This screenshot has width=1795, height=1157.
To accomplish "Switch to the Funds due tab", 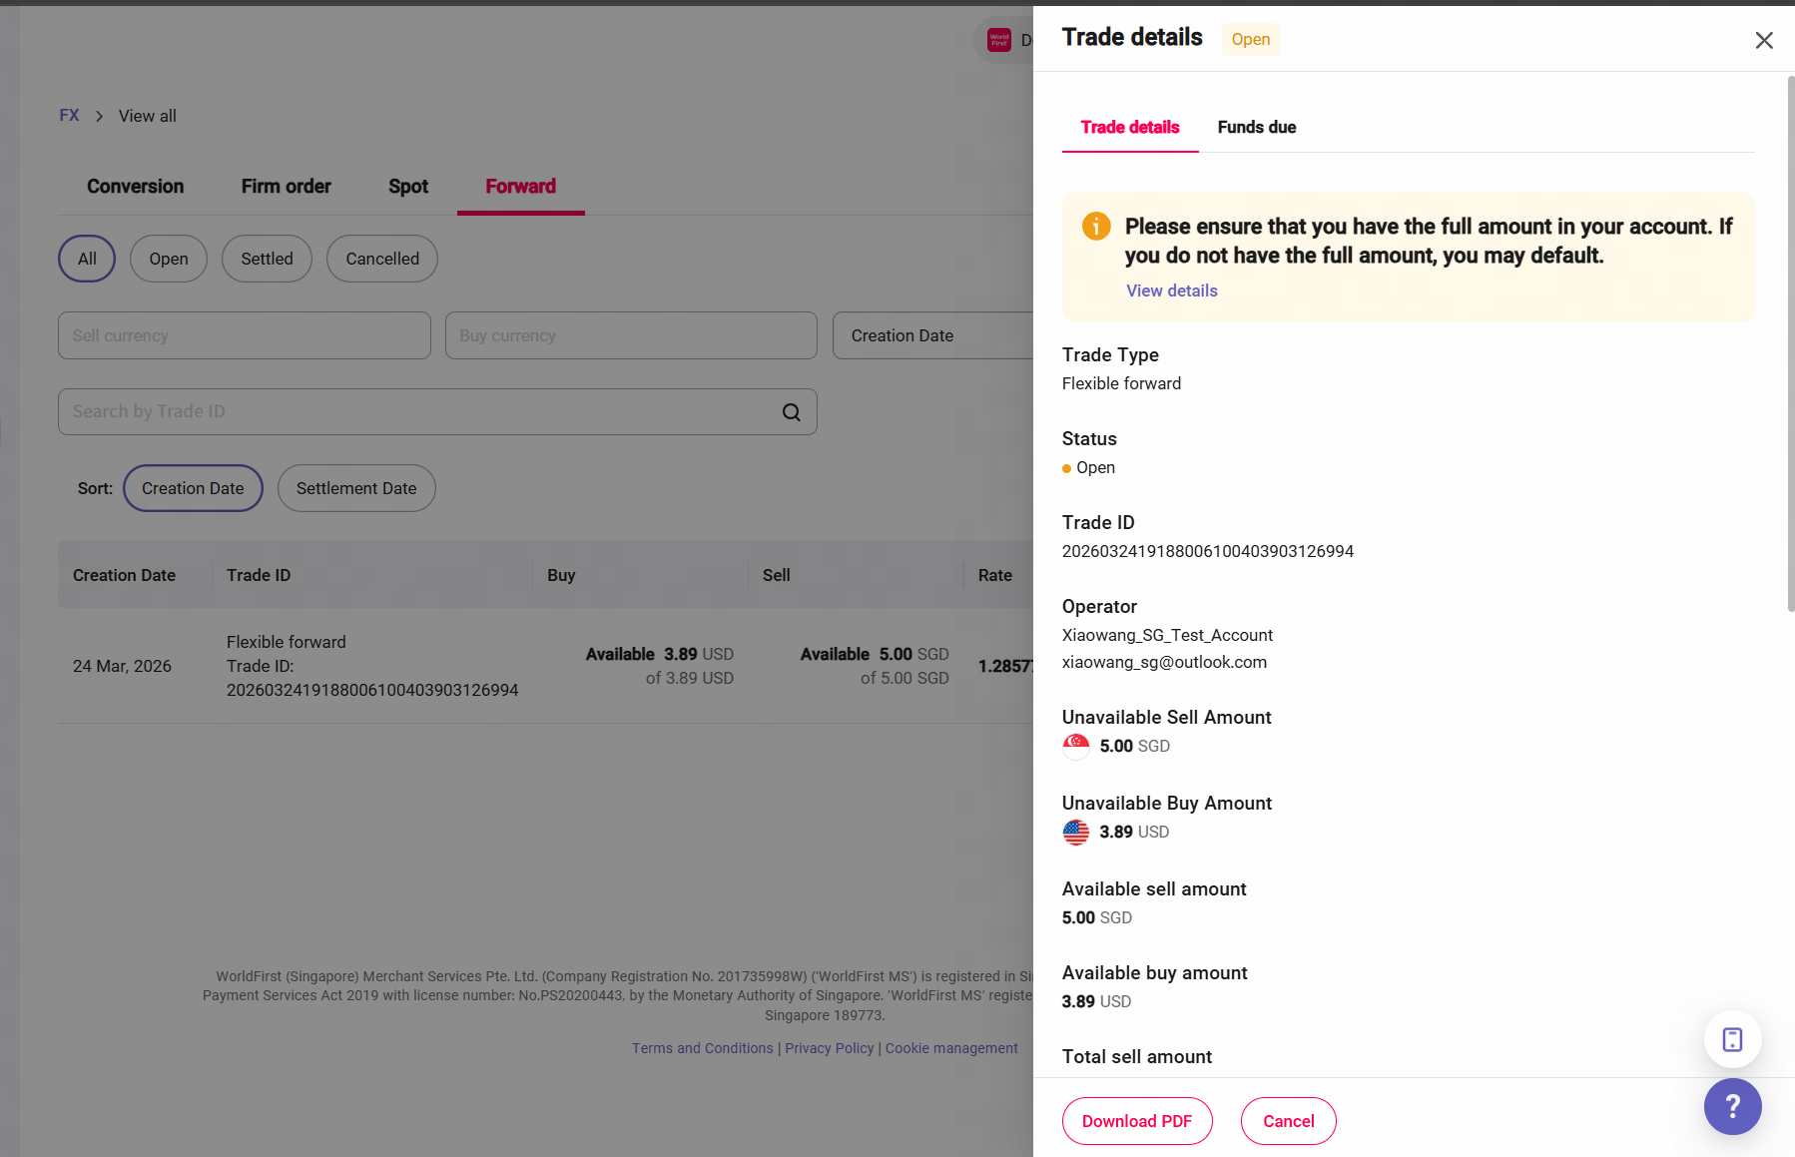I will coord(1257,127).
